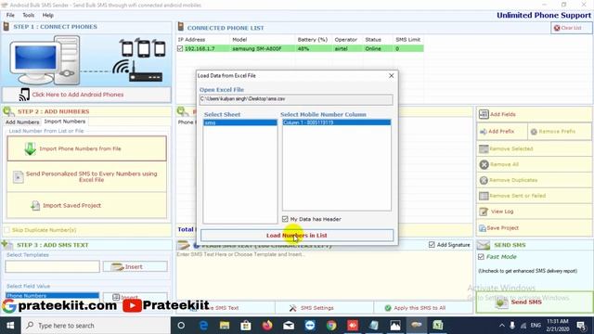Click the Remove Duplicates icon button
Screen dimensions: 594x334
484,180
